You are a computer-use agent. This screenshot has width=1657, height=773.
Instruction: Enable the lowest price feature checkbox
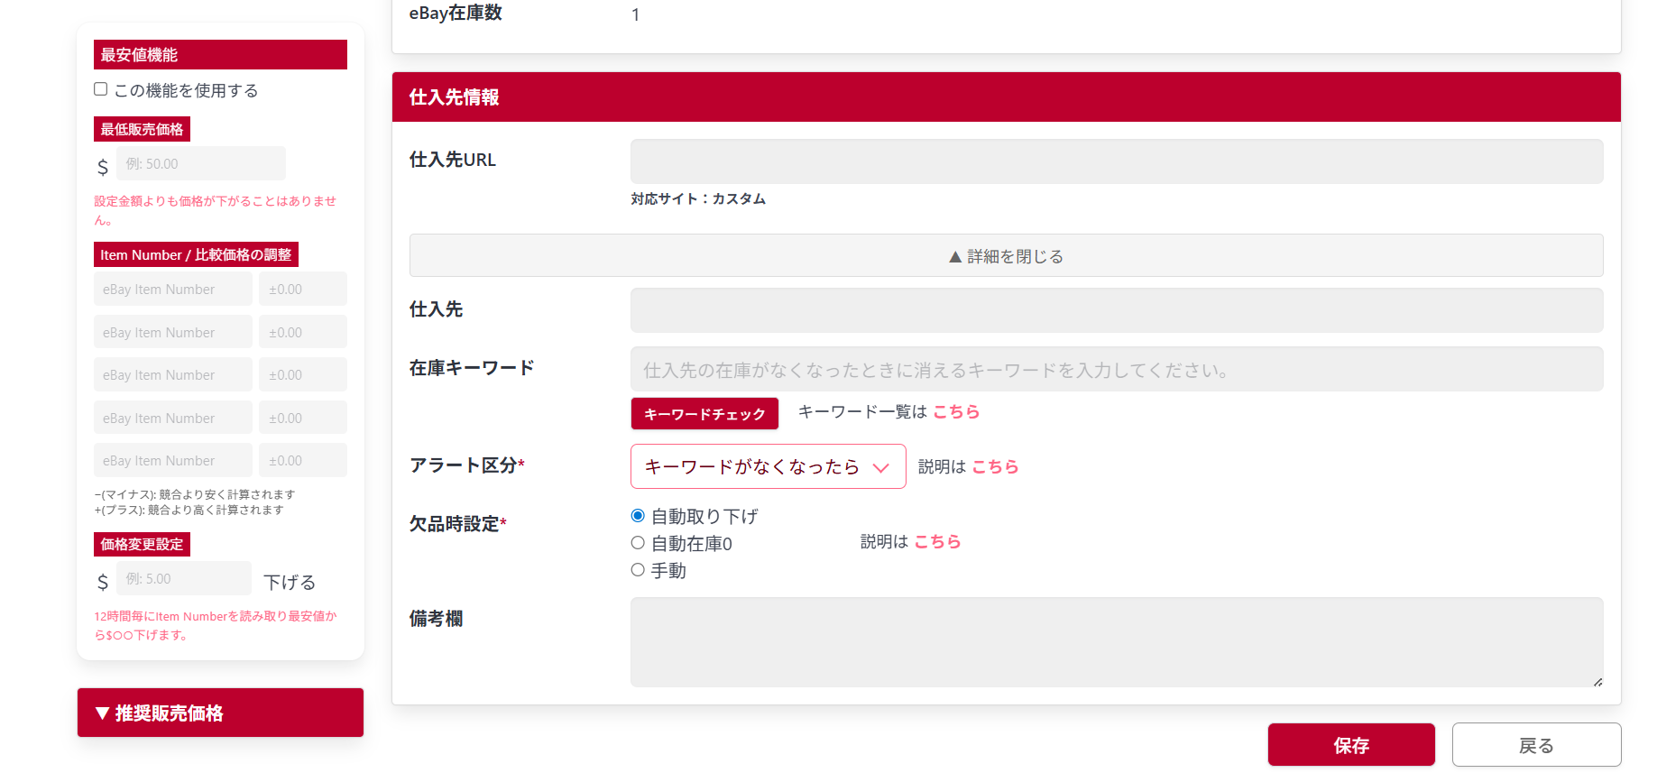point(101,89)
